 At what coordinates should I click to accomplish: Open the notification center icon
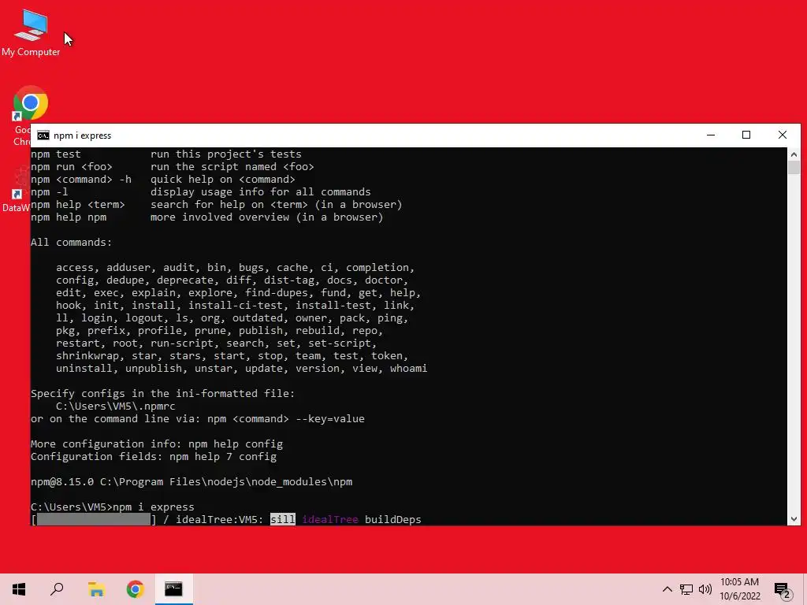(783, 590)
